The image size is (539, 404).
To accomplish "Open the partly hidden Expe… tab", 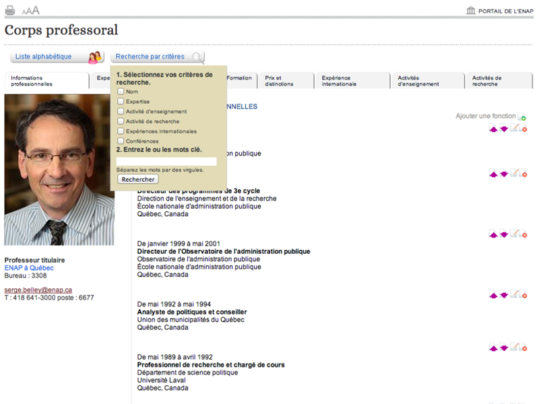I will click(100, 81).
